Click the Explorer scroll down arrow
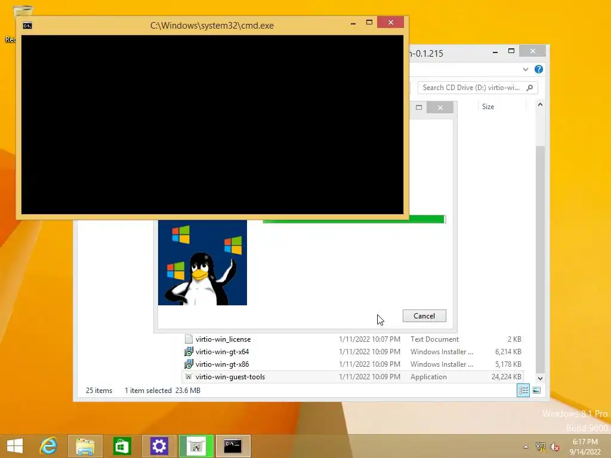Viewport: 611px width, 458px height. [x=540, y=378]
